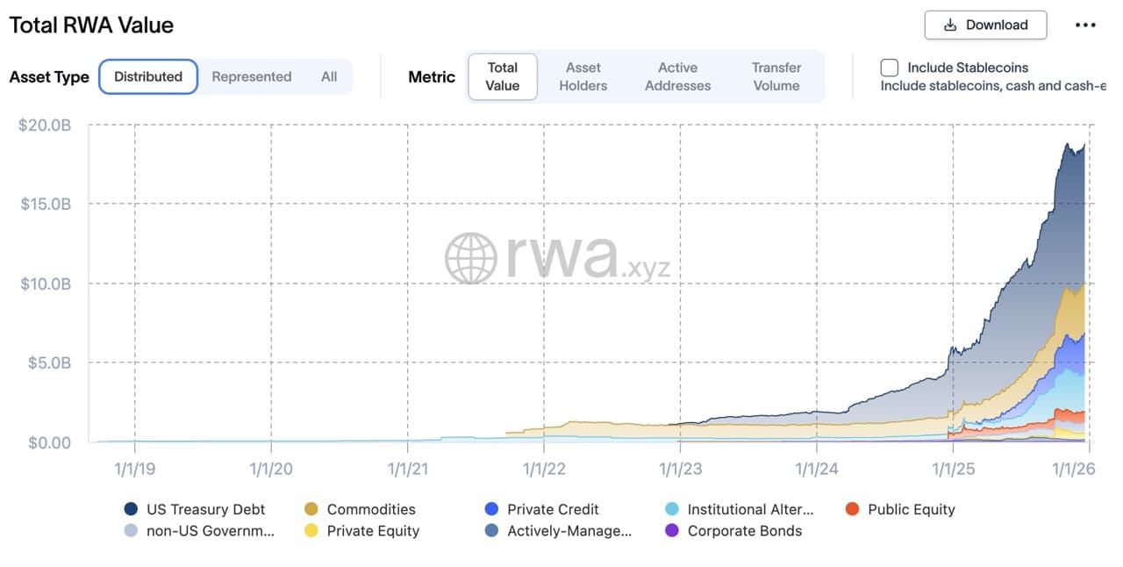Open the three-dot more options menu
The width and height of the screenshot is (1123, 567).
pyautogui.click(x=1085, y=25)
